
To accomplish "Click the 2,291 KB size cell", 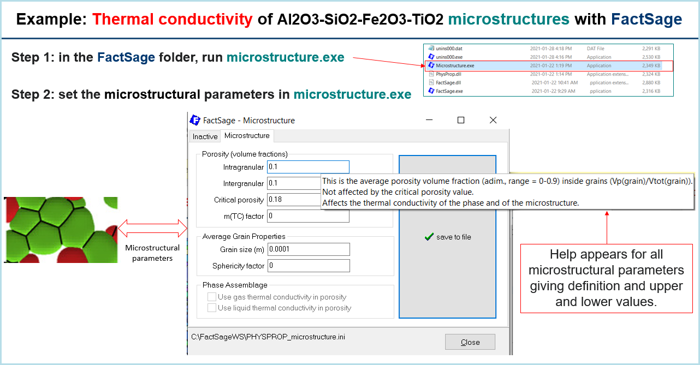I will (651, 48).
